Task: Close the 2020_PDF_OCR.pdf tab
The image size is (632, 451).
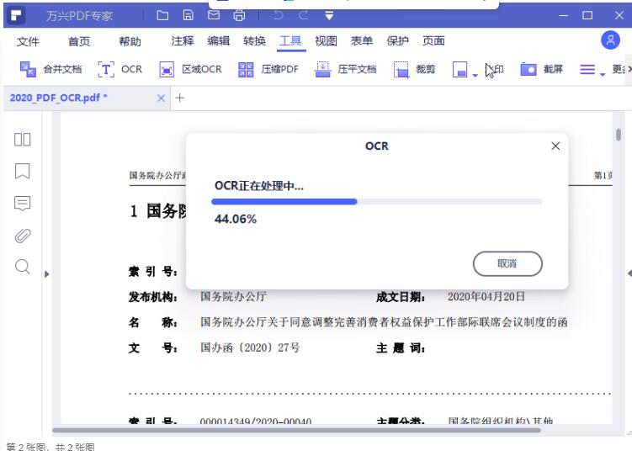Action: pyautogui.click(x=161, y=98)
